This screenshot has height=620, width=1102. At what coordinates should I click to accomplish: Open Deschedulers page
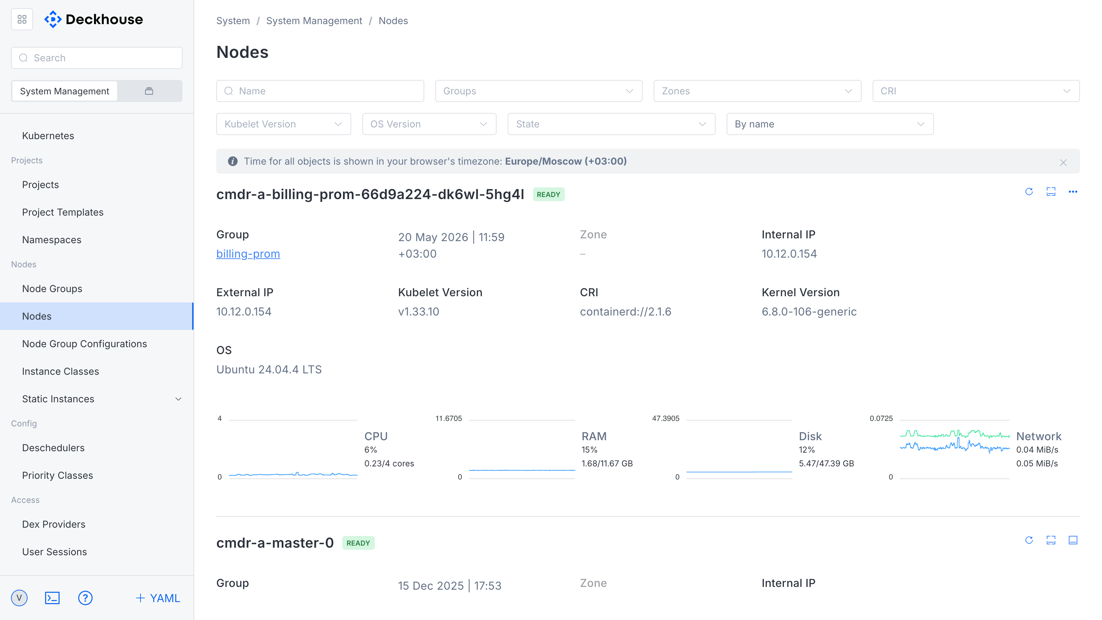click(53, 447)
